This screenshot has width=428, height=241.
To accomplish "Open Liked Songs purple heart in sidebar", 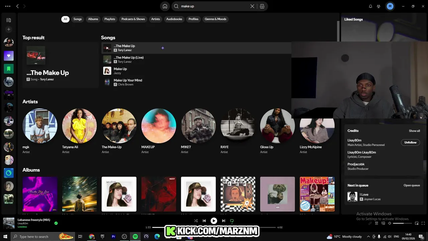I will [x=9, y=56].
